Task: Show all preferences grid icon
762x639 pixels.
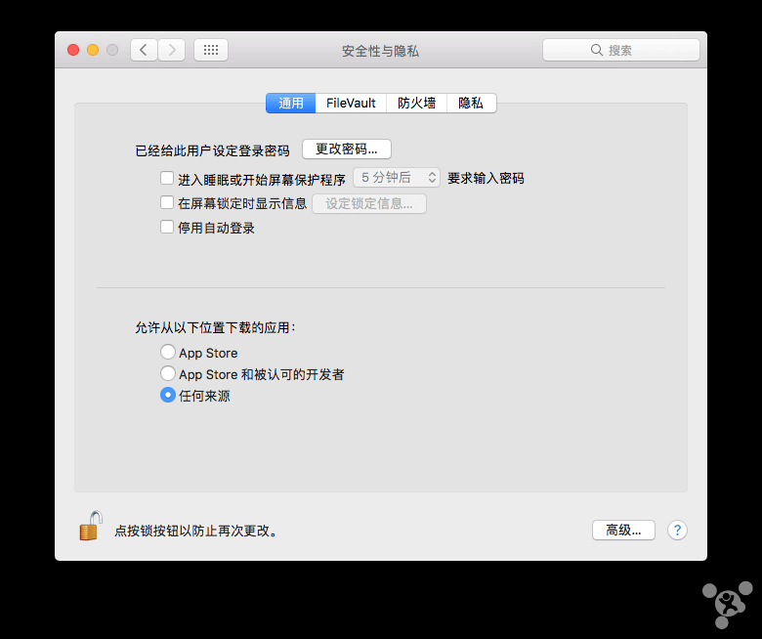Action: [211, 50]
